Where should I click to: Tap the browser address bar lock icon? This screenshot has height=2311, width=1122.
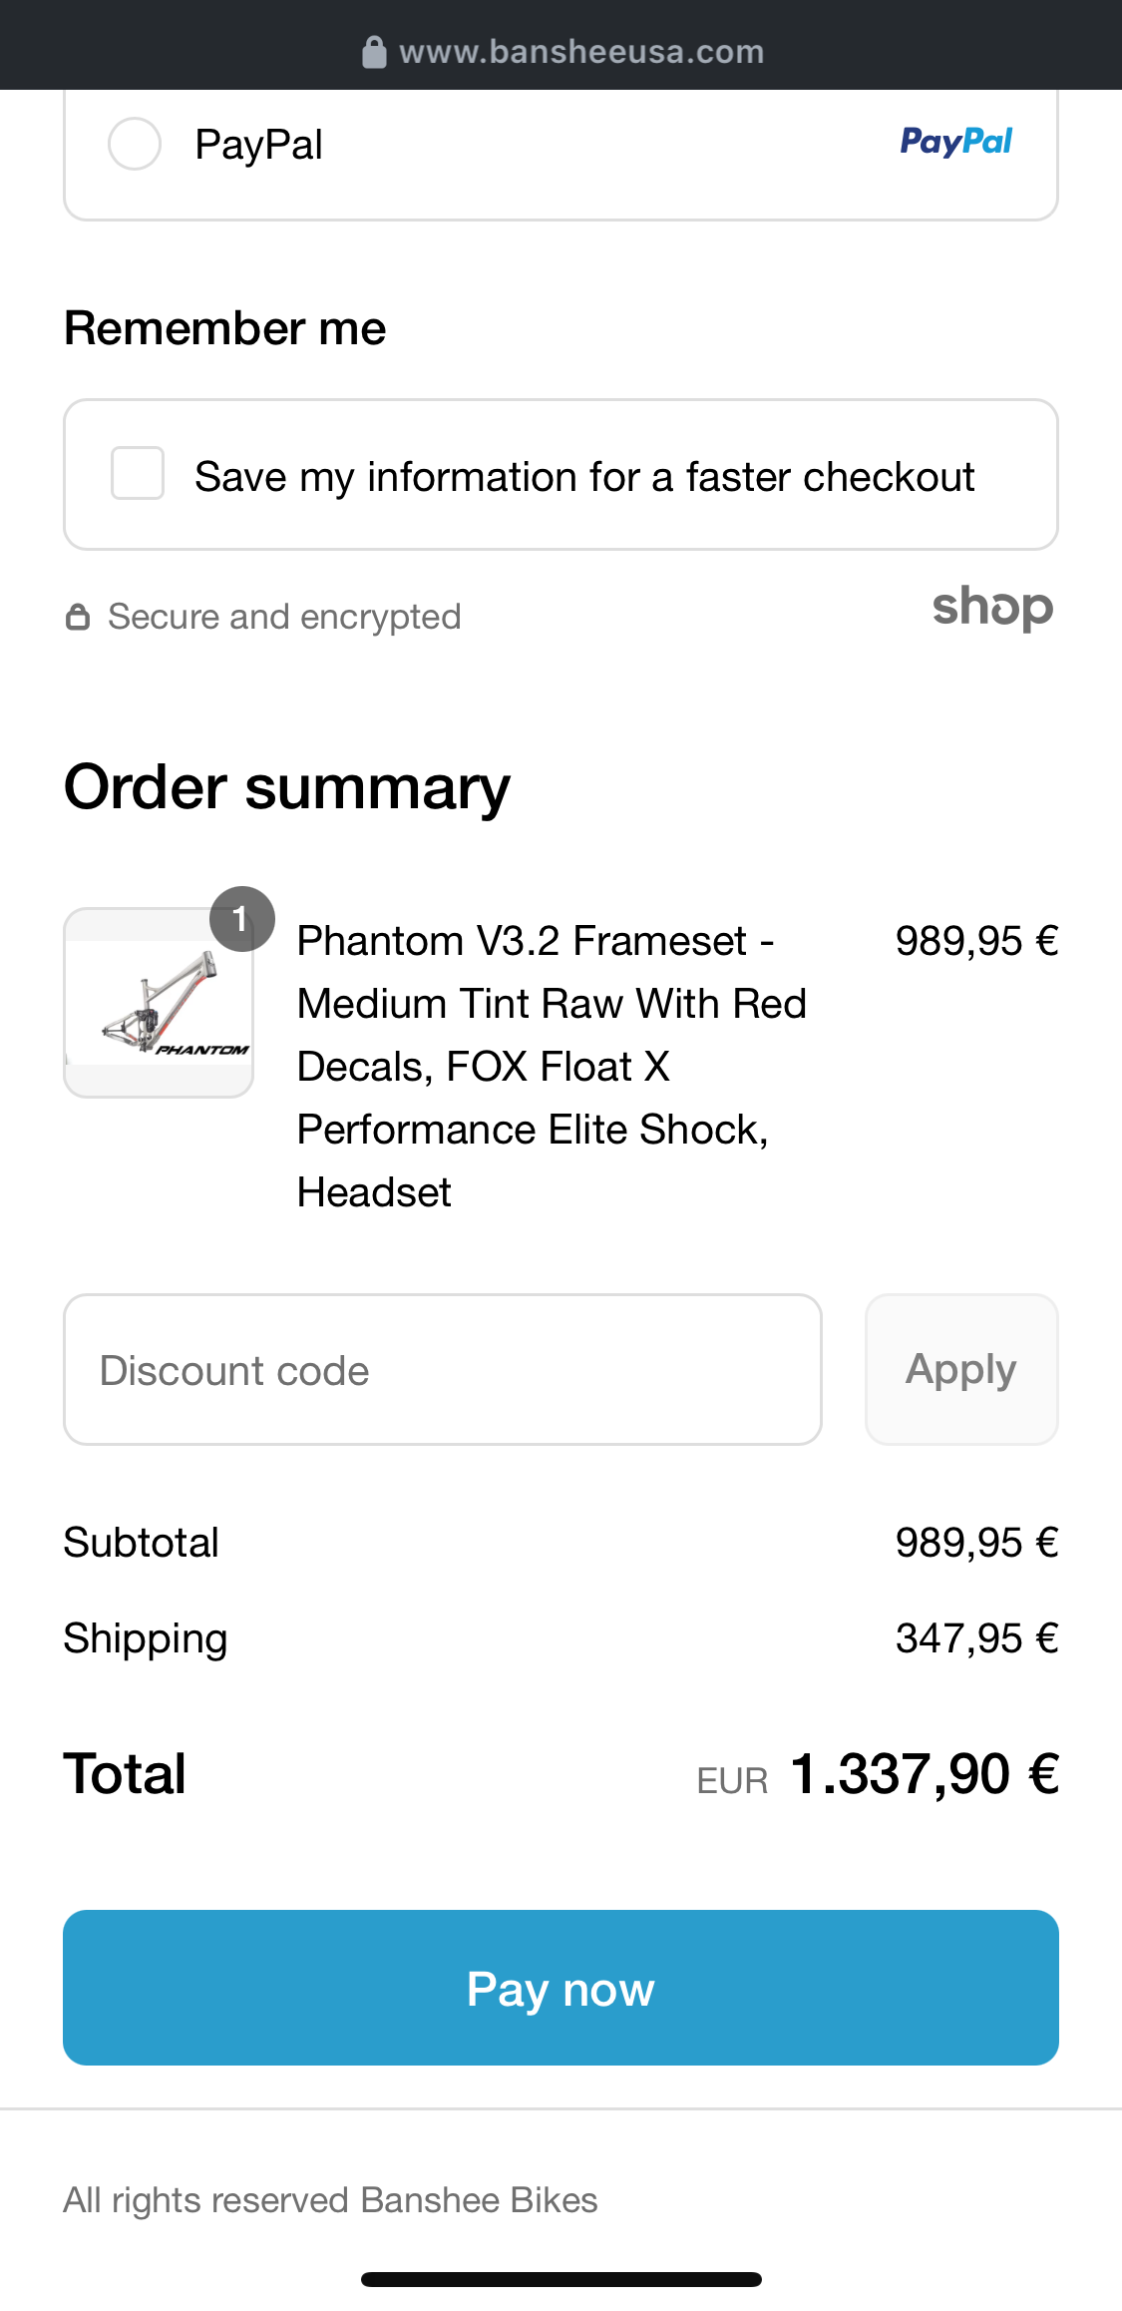click(x=374, y=52)
